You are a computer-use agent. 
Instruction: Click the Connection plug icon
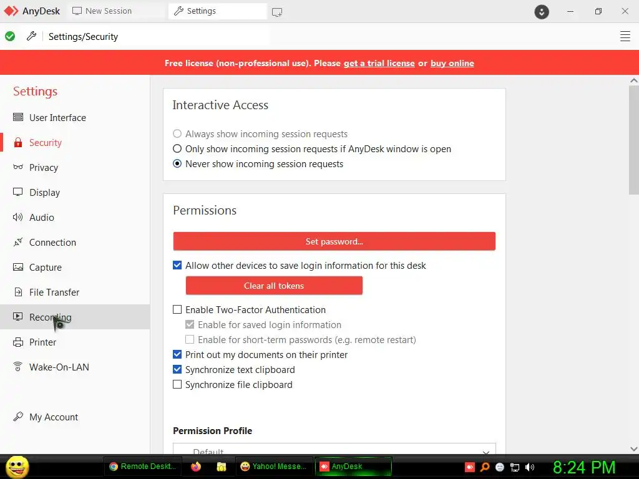coord(18,242)
